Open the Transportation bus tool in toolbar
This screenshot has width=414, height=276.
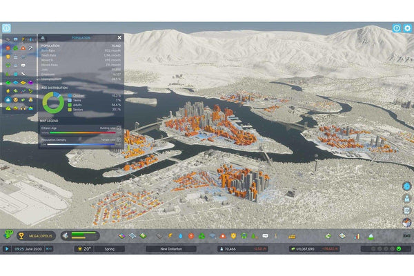pyautogui.click(x=244, y=236)
